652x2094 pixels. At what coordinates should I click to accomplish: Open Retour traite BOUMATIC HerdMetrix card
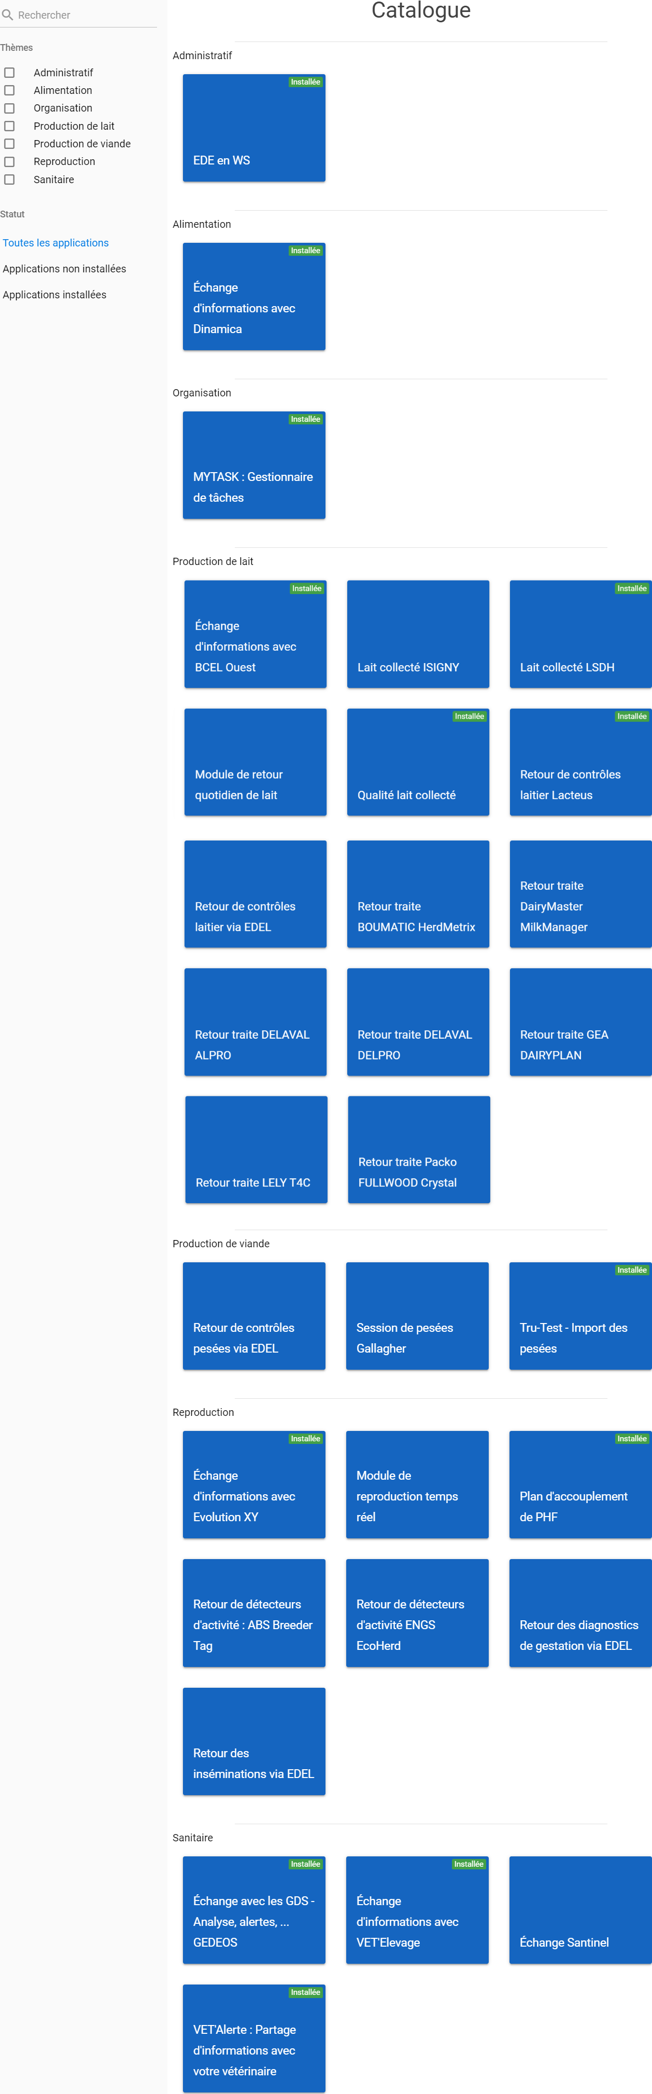(x=418, y=894)
